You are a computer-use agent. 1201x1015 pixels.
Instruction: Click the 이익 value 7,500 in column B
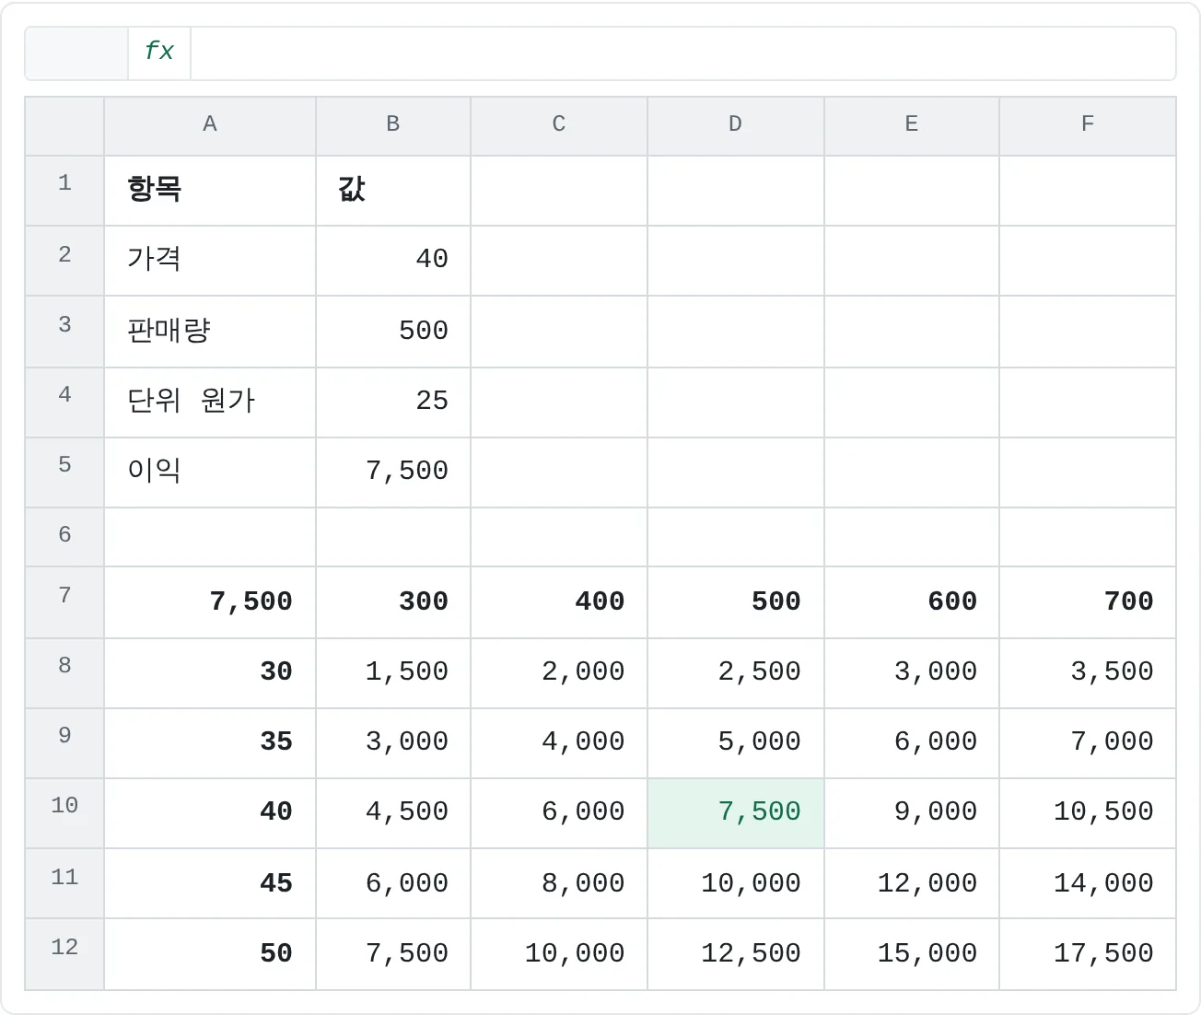coord(393,472)
